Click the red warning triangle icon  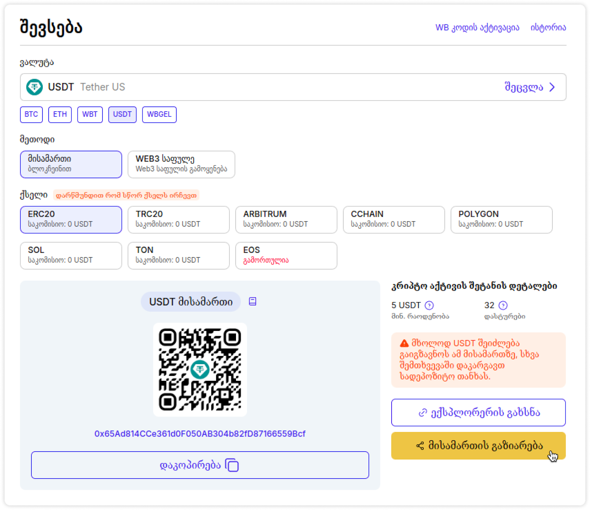404,343
